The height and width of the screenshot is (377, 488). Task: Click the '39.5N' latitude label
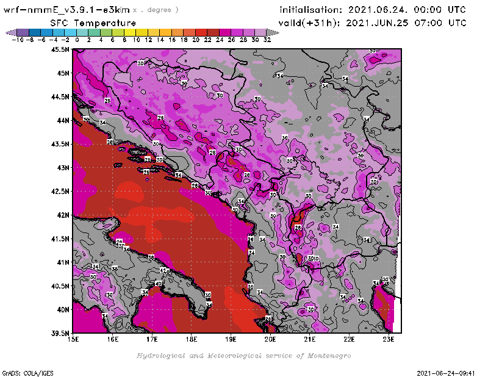pyautogui.click(x=60, y=333)
